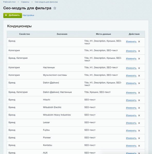
Task: Sort by Свойство column header
Action: pos(24,34)
